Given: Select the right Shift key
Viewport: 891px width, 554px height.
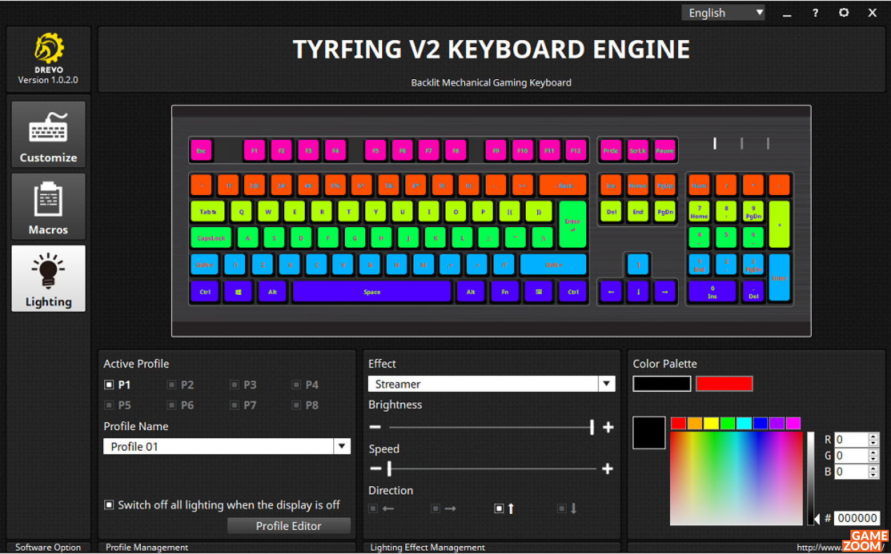Looking at the screenshot, I should 553,265.
